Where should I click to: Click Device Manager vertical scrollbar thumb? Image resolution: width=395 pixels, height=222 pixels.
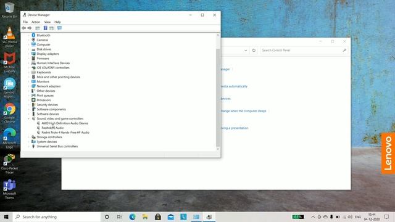(x=218, y=97)
